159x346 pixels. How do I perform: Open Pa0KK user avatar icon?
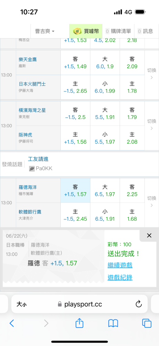(x=32, y=169)
